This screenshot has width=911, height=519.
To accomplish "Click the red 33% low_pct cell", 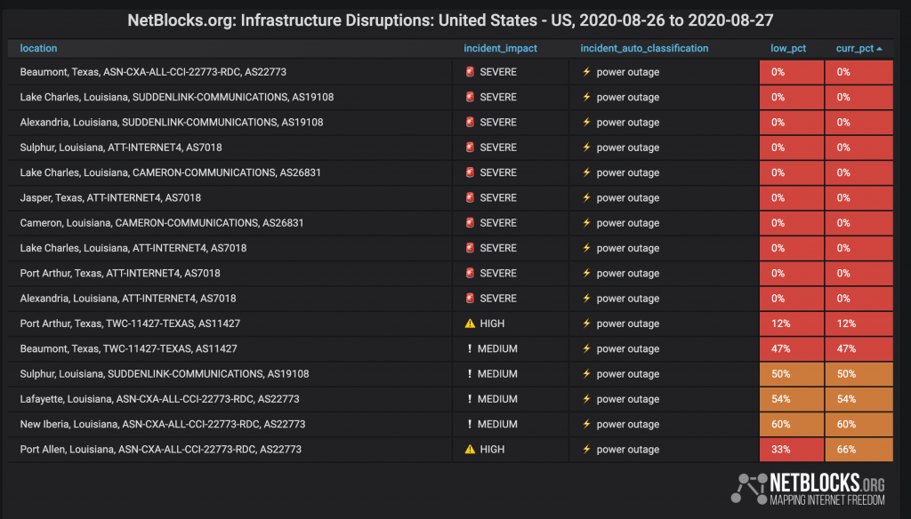I will point(791,450).
